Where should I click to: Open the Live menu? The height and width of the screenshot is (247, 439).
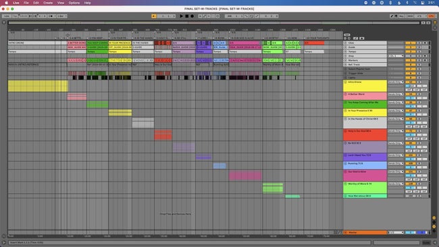16,3
